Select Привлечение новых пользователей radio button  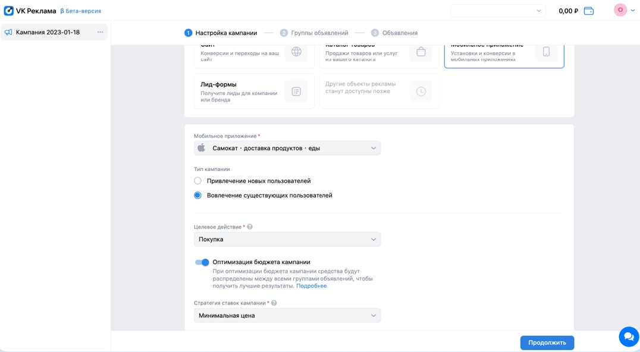(198, 181)
